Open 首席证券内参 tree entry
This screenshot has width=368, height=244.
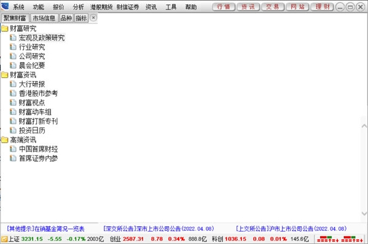38,159
